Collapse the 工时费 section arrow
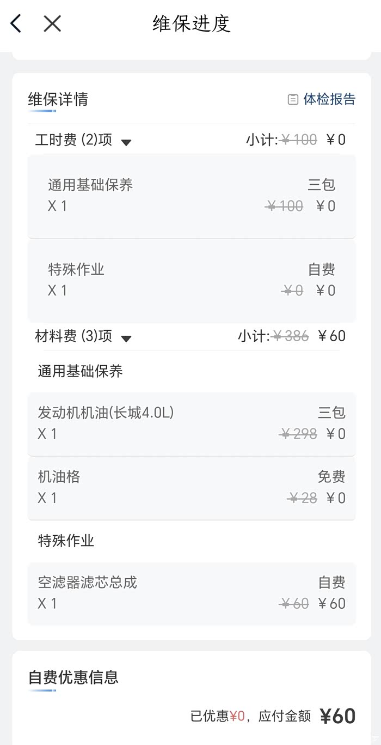Image resolution: width=381 pixels, height=745 pixels. coord(126,143)
